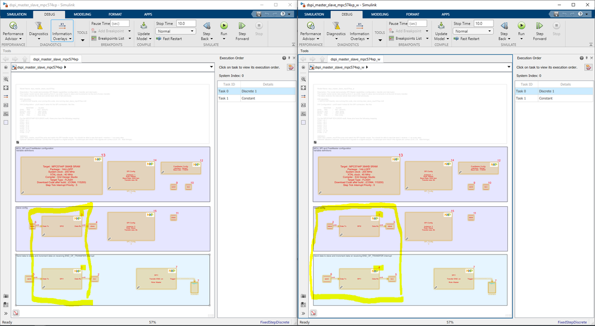
Task: Click Stop Time field in right window
Action: point(484,23)
